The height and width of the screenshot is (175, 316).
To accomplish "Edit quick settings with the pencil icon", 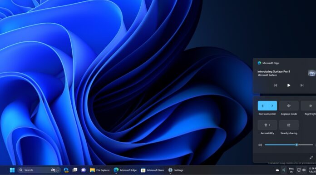I will coord(311,157).
